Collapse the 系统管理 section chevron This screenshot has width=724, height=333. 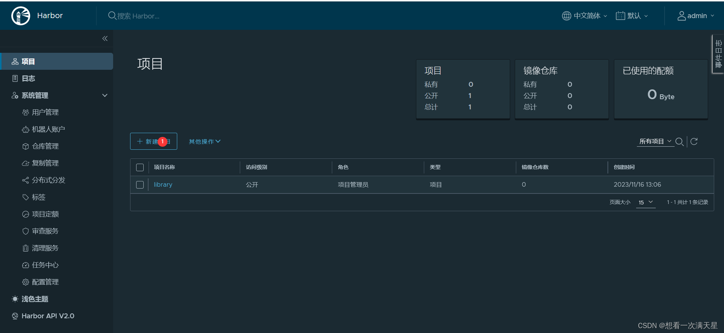pos(105,95)
